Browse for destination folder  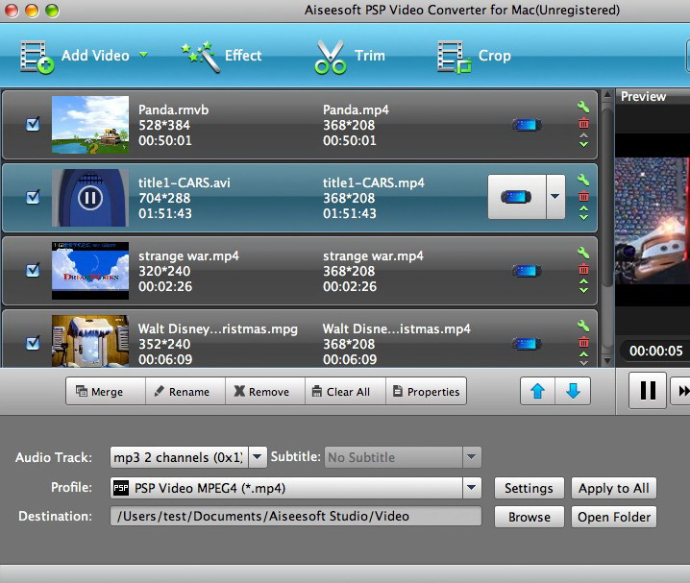coord(529,517)
